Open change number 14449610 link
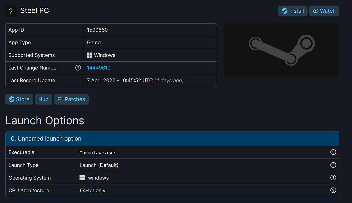 point(98,68)
